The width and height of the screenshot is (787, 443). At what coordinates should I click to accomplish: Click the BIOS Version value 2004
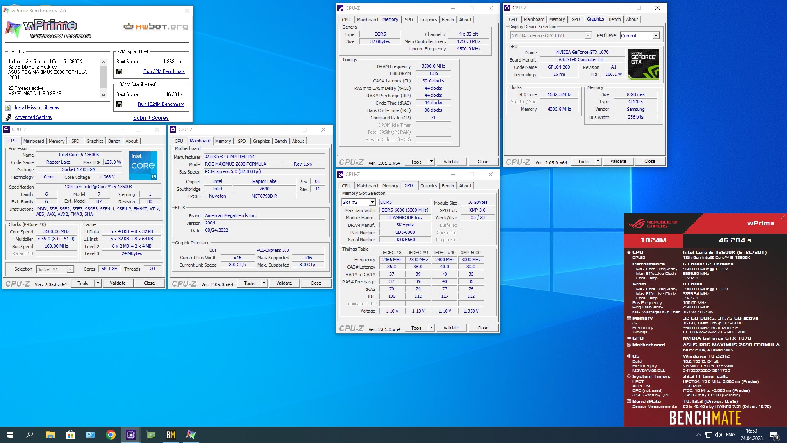(264, 223)
